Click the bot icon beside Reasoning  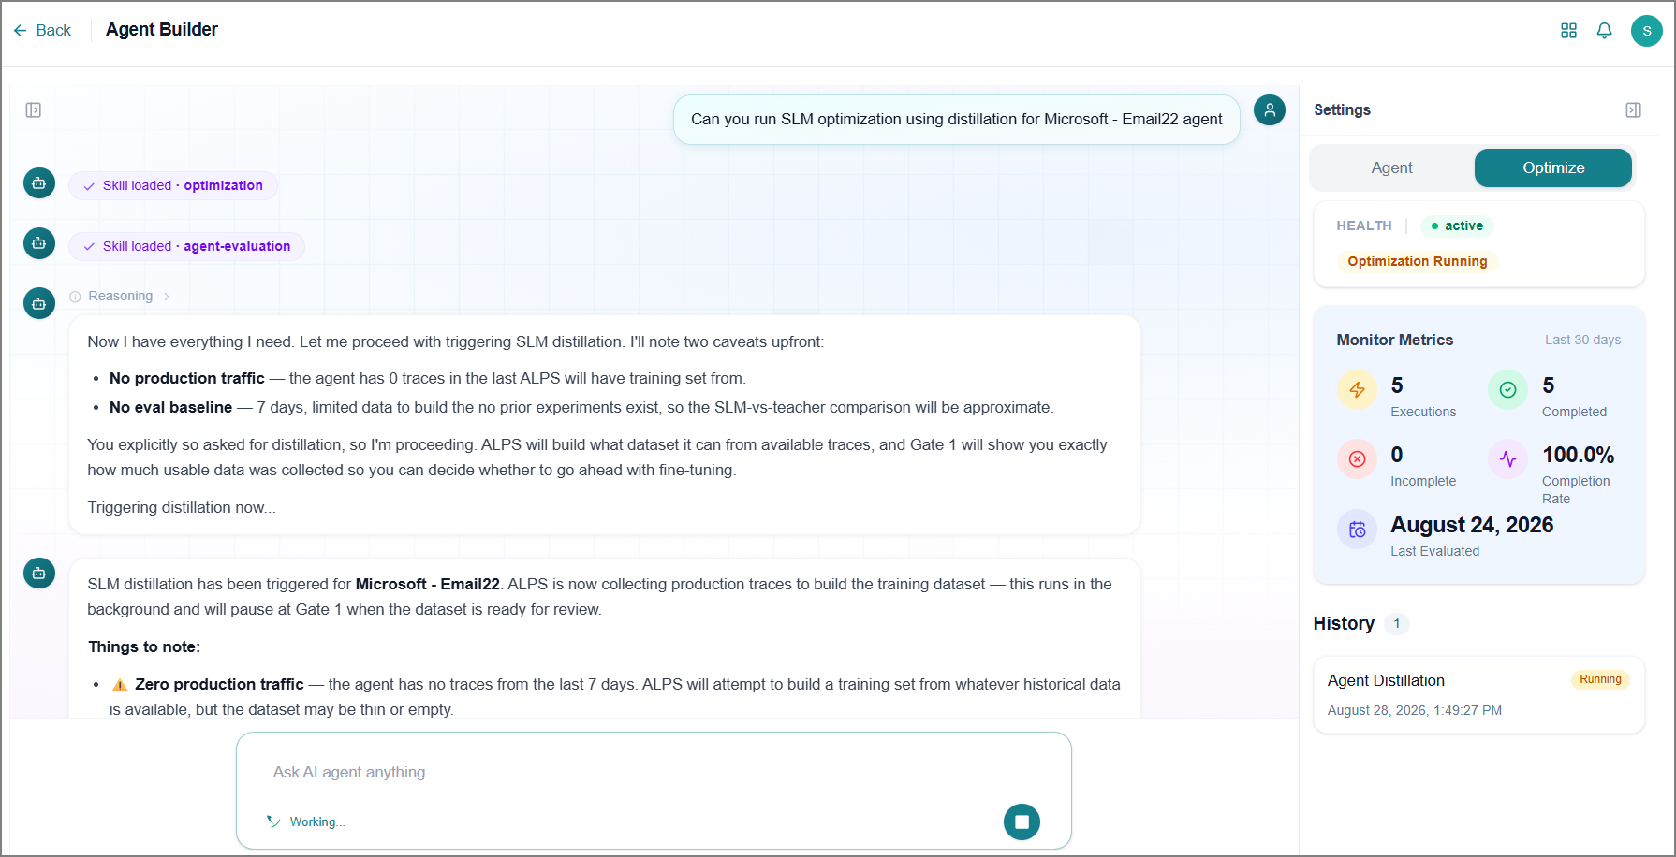point(39,303)
